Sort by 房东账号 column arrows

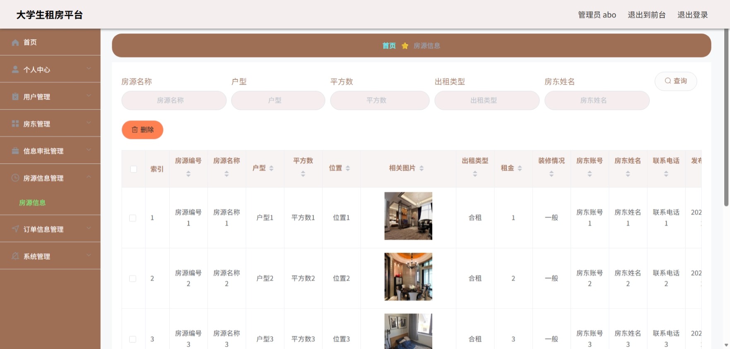[x=590, y=174]
